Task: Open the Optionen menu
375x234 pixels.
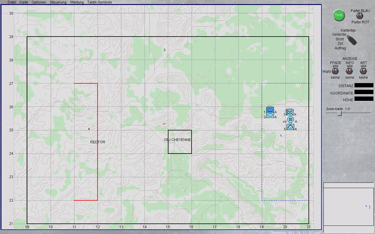Action: point(39,2)
